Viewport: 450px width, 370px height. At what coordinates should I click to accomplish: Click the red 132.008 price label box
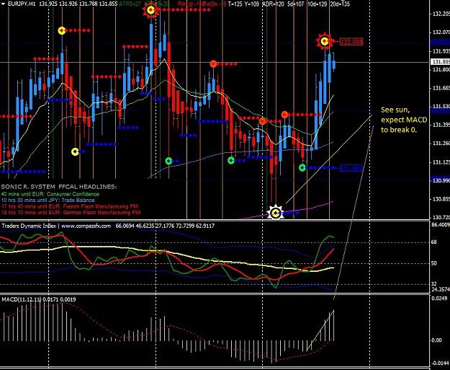[351, 42]
